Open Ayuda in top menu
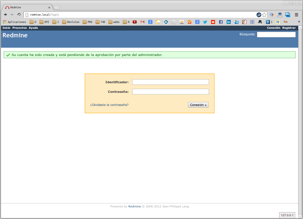303x219 pixels. 33,28
